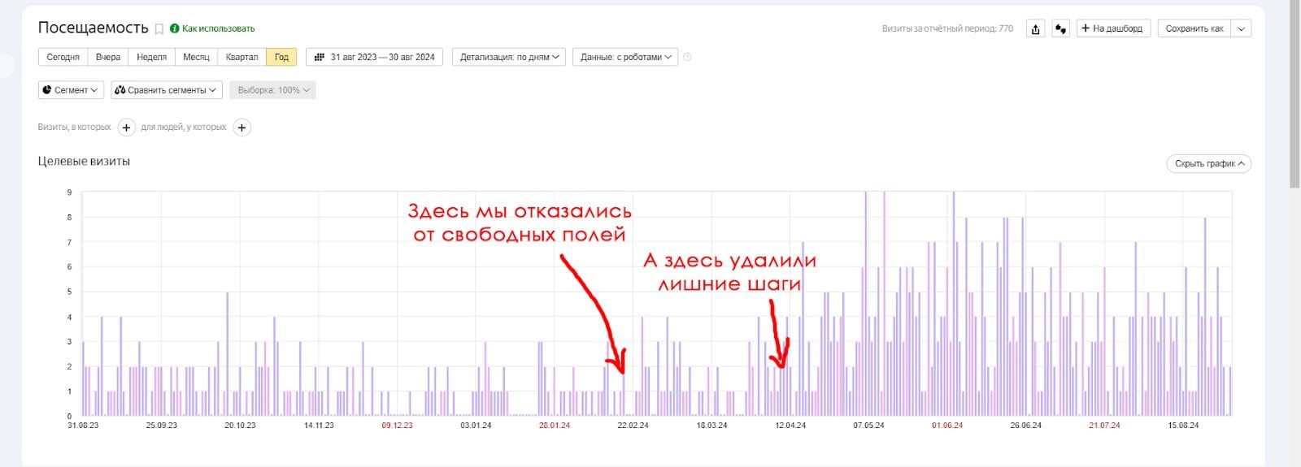
Task: Click the 20.10.23 axis date label
Action: click(x=240, y=426)
